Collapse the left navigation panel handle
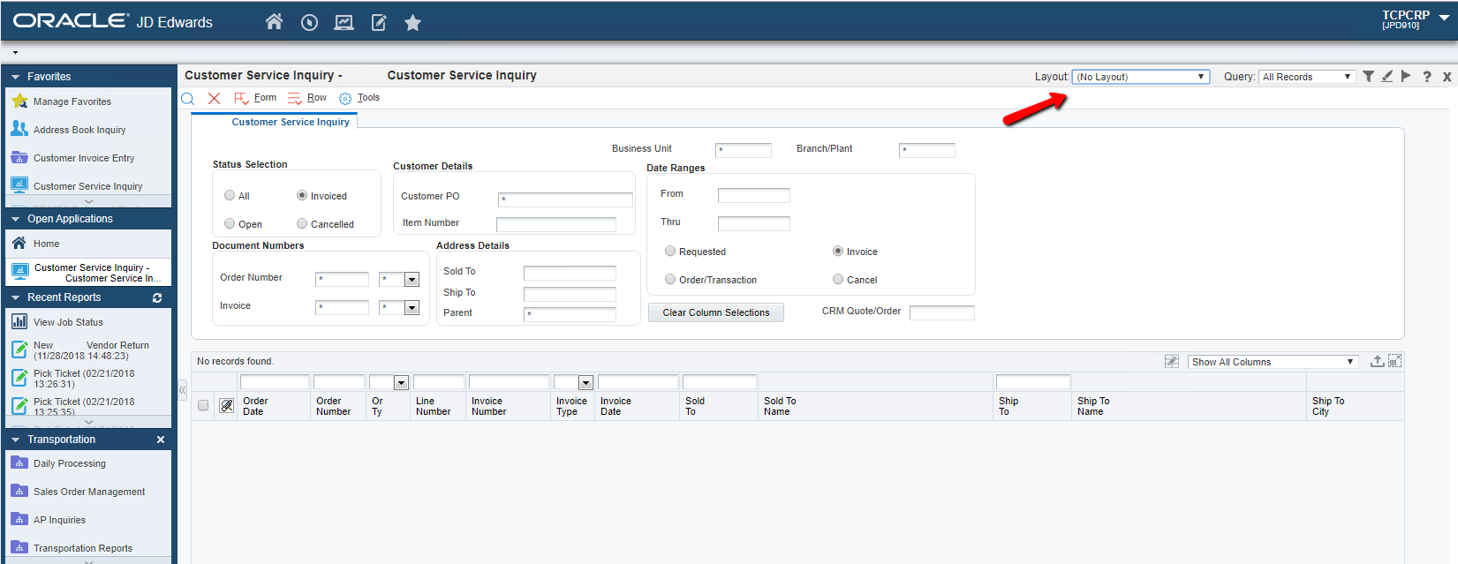Screen dimensions: 1458x564 [x=182, y=389]
